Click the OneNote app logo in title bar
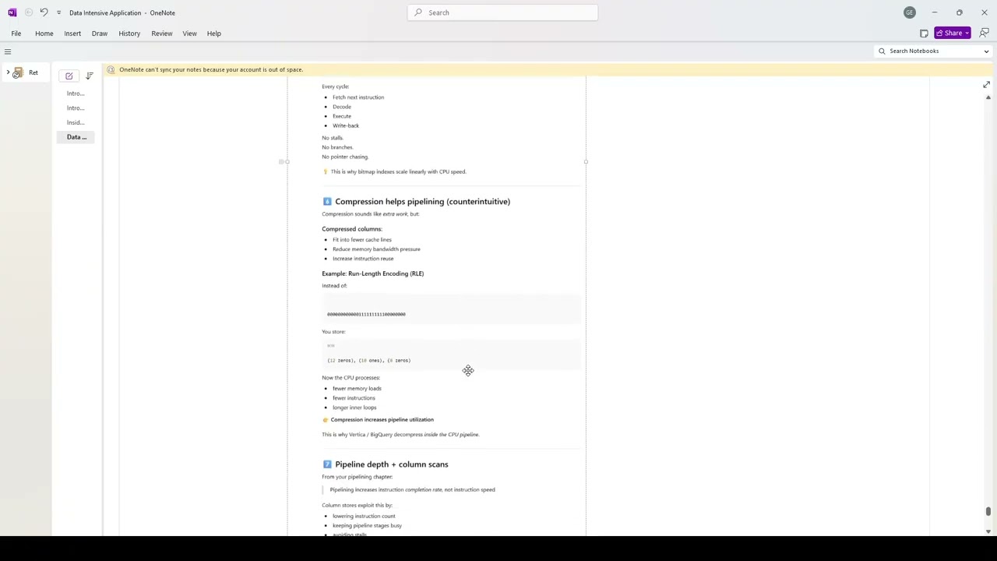 [12, 12]
